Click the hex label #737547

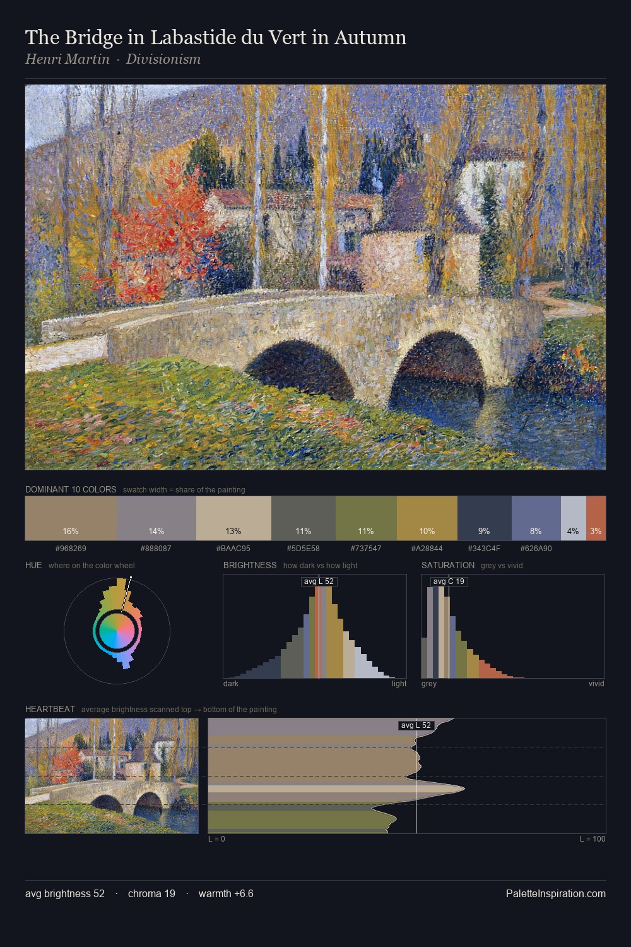[365, 549]
